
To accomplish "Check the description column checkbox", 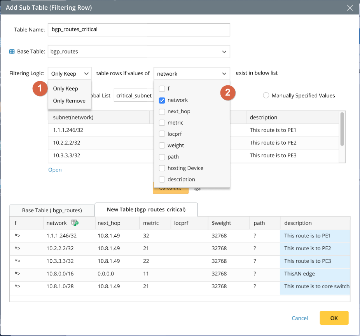I will [x=162, y=180].
